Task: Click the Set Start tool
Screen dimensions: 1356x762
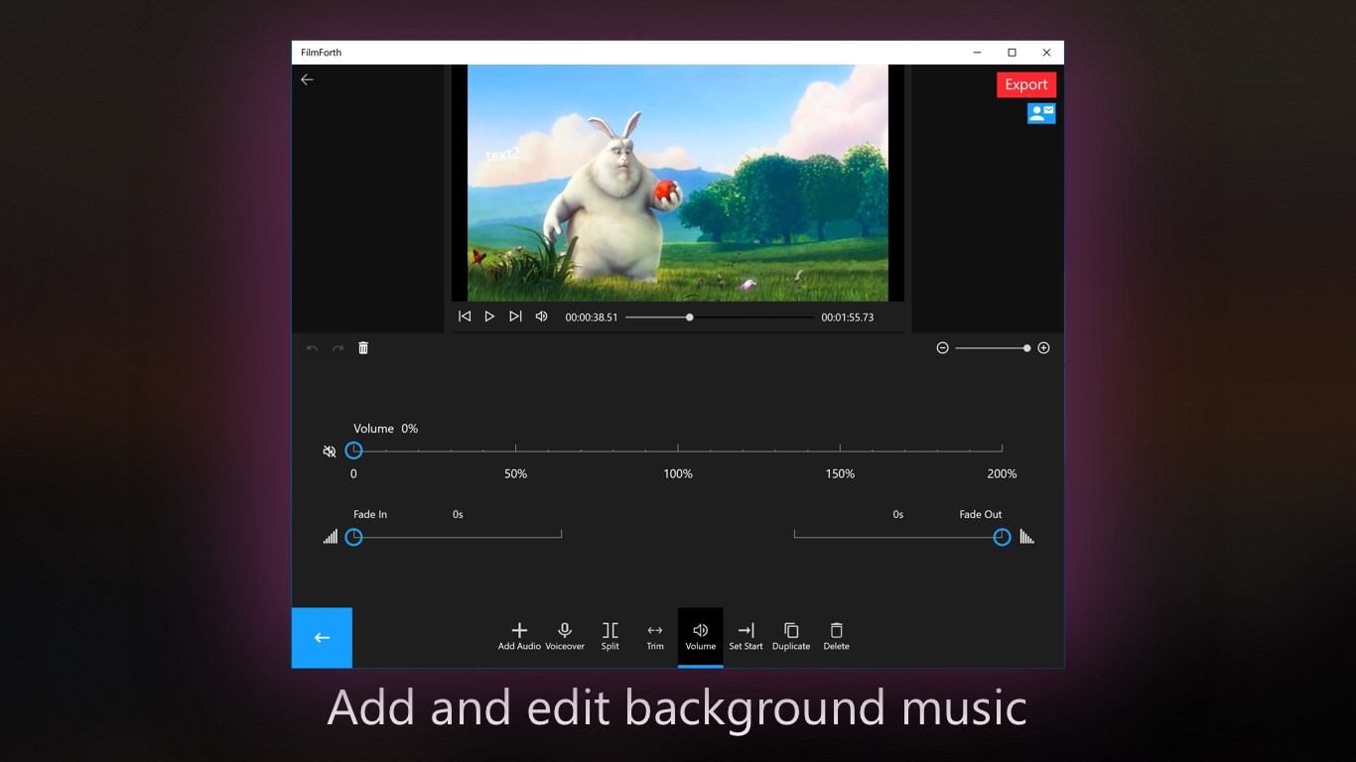Action: click(746, 637)
